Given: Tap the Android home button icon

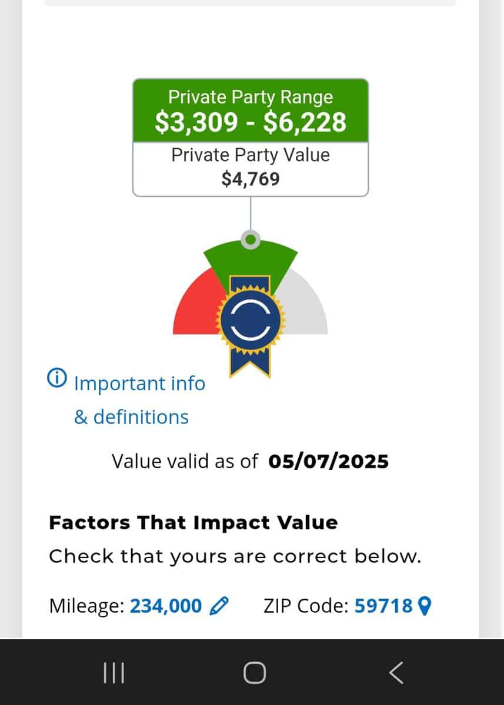Looking at the screenshot, I should (254, 673).
